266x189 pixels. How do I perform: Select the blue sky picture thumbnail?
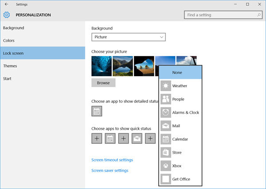(x=165, y=61)
